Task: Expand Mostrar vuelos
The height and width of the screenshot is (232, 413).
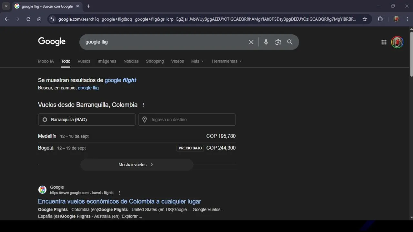Action: (137, 165)
